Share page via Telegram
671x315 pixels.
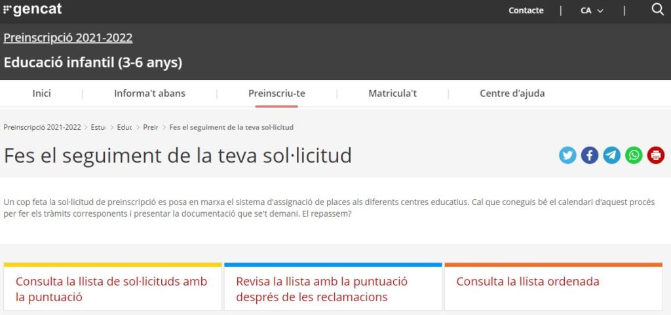click(611, 155)
